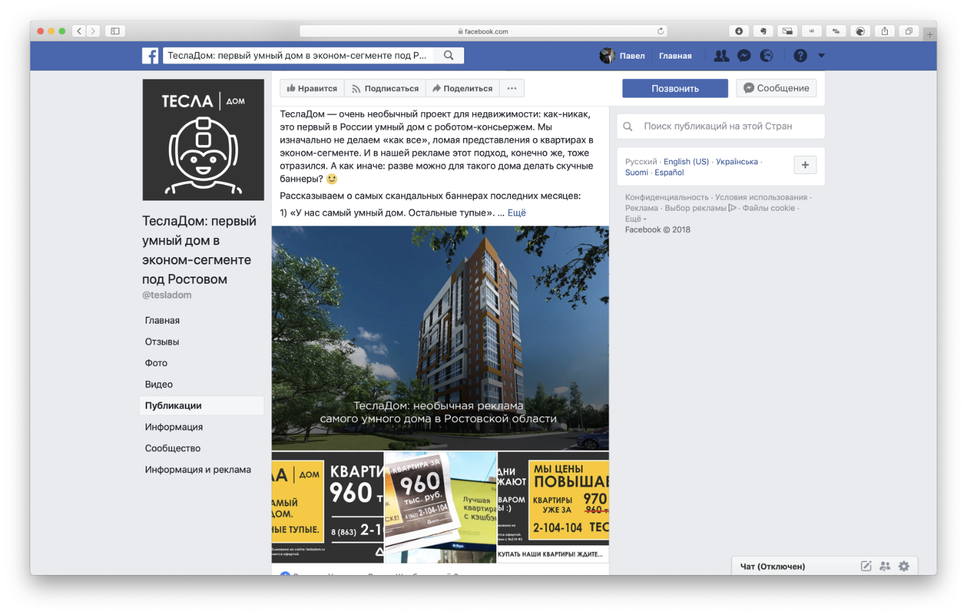The width and height of the screenshot is (967, 615).
Task: Open a new tab with plus button
Action: [x=930, y=34]
